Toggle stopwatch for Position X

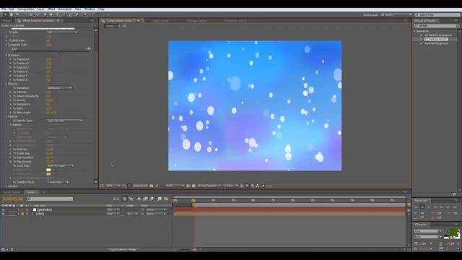(x=14, y=59)
